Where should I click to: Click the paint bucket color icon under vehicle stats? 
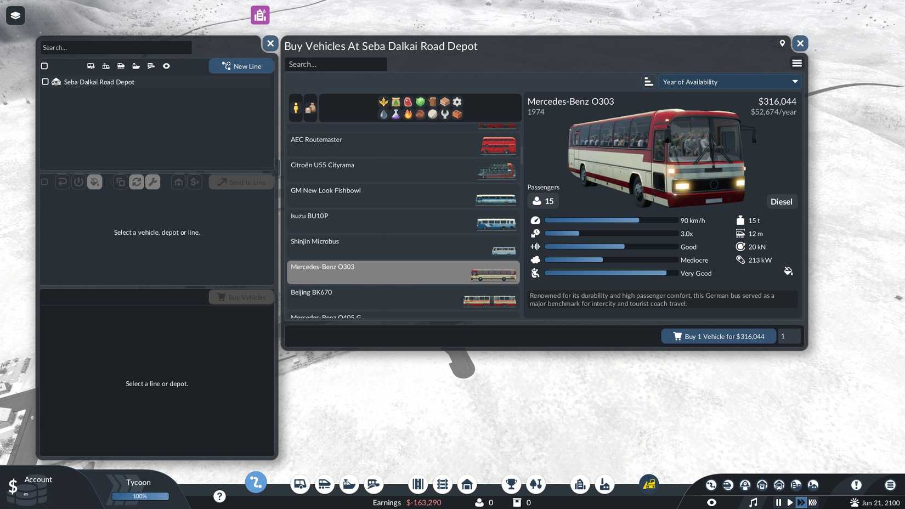point(788,272)
